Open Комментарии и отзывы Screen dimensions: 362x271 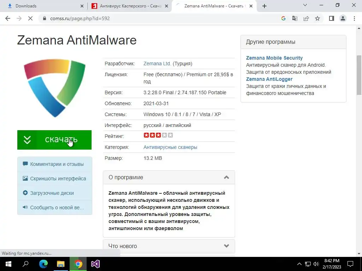point(55,164)
